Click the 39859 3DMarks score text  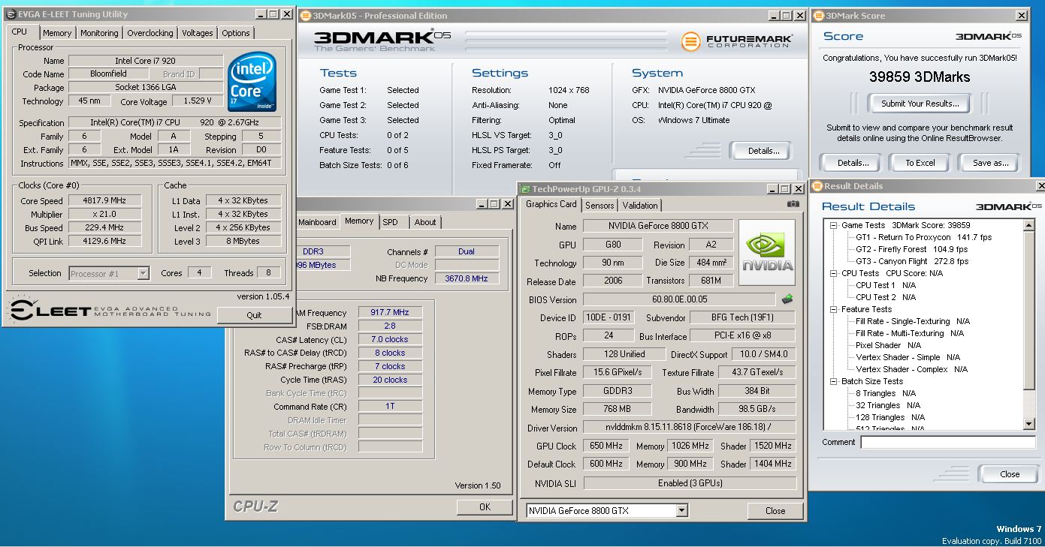tap(920, 77)
